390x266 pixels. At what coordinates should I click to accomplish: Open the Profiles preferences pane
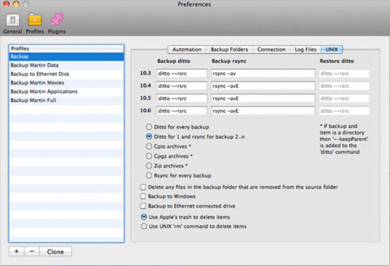coord(35,24)
